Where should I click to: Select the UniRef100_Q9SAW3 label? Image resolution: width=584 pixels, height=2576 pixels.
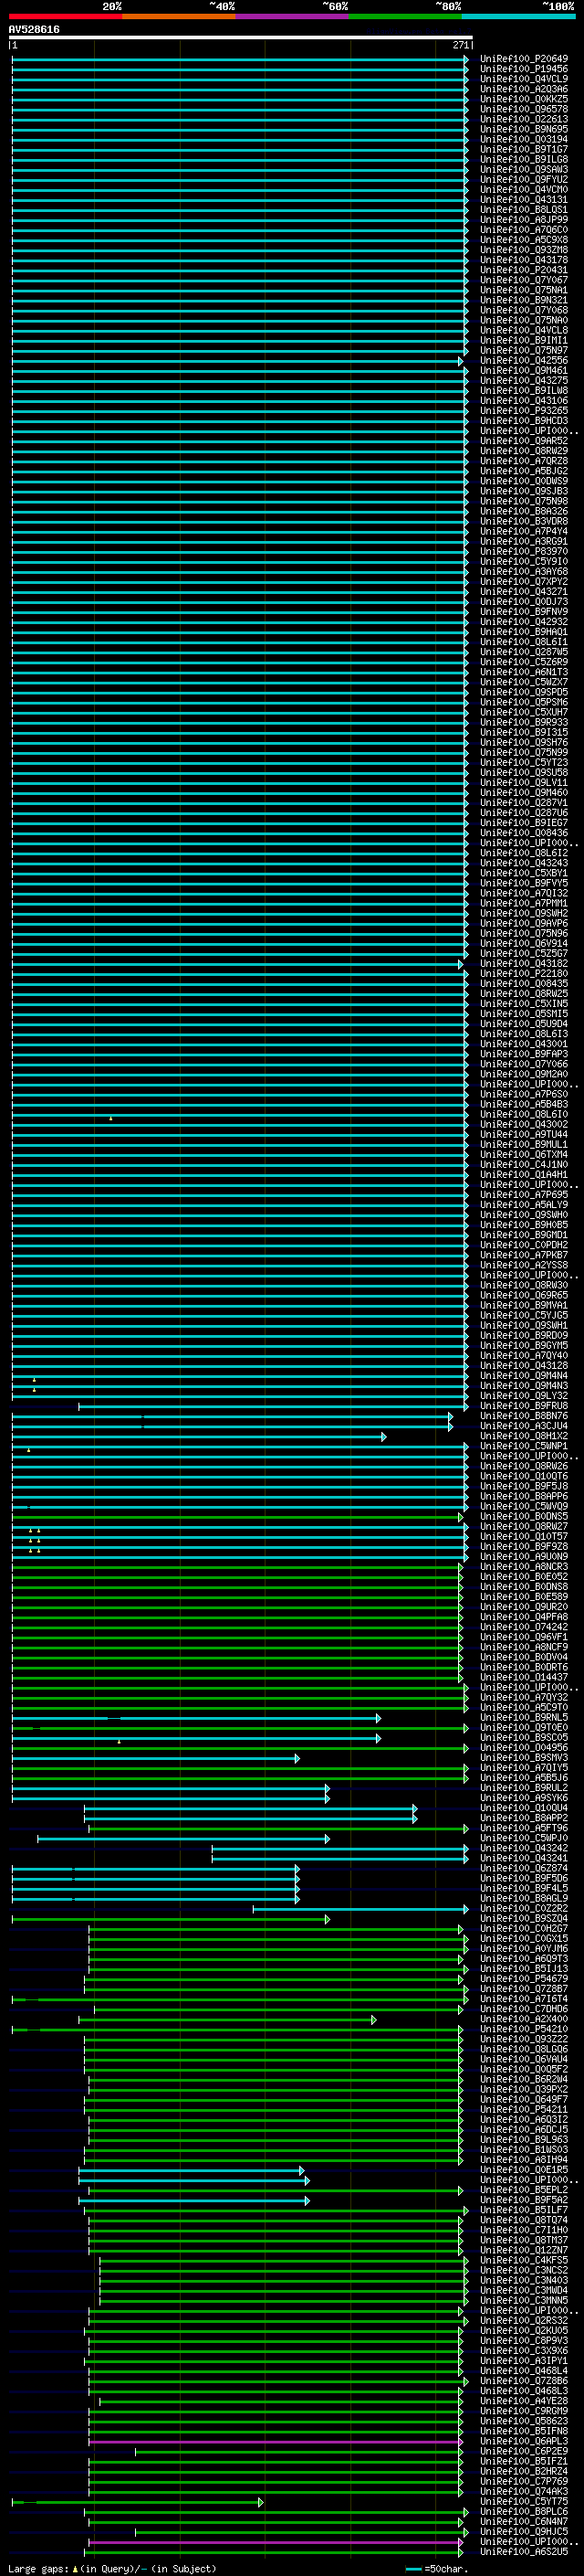pos(524,169)
